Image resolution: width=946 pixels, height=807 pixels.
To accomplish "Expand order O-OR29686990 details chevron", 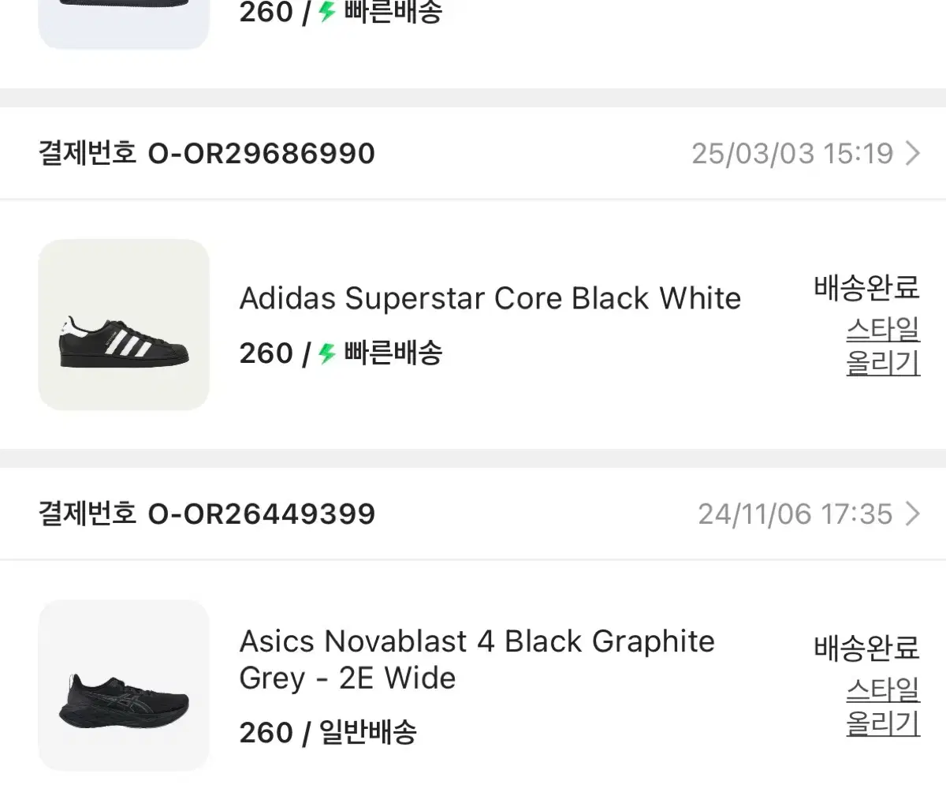I will point(913,153).
